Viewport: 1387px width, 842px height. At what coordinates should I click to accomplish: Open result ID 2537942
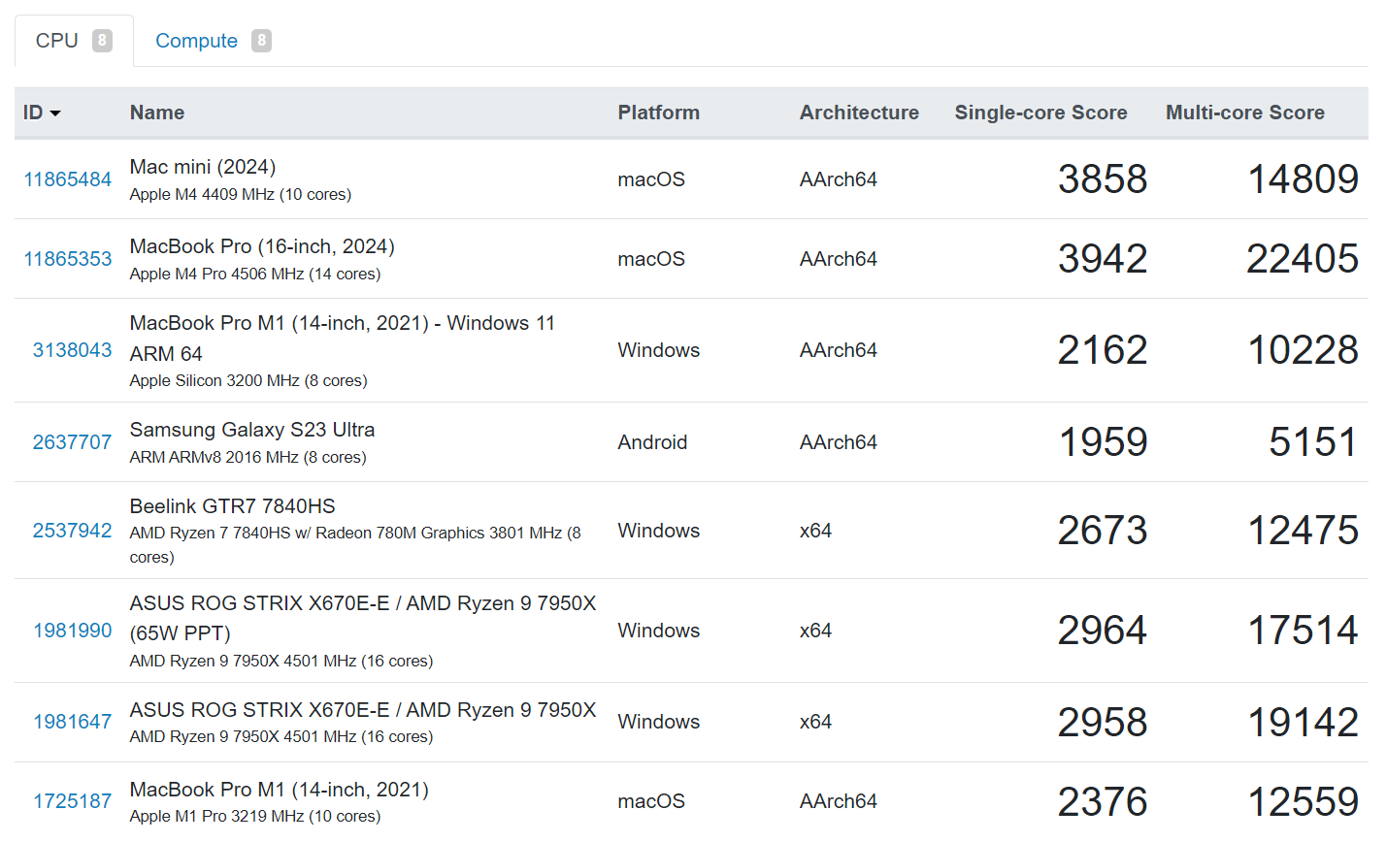pos(73,531)
